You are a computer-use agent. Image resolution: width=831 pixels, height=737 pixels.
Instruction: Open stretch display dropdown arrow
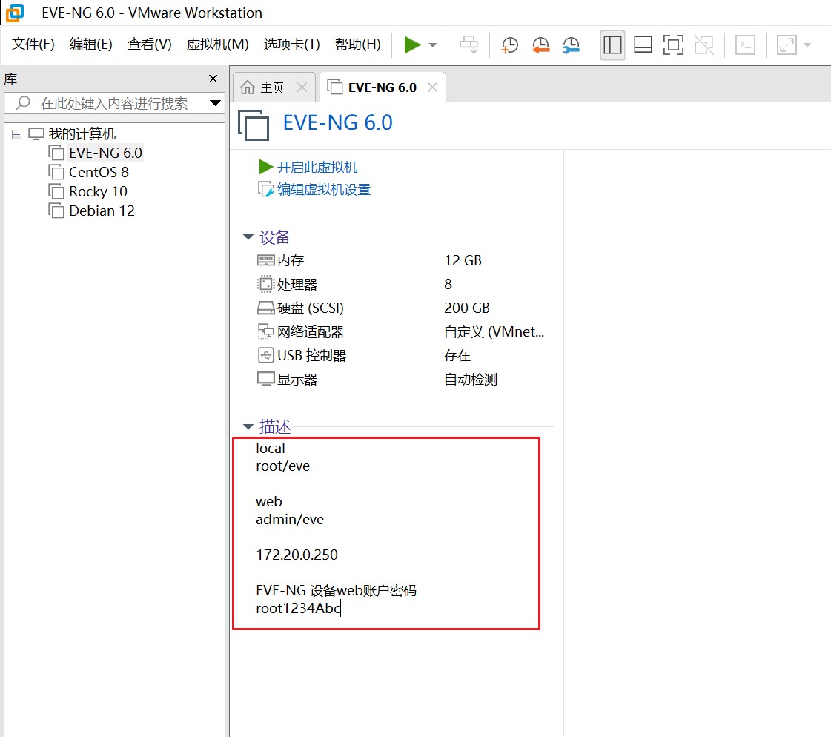807,45
